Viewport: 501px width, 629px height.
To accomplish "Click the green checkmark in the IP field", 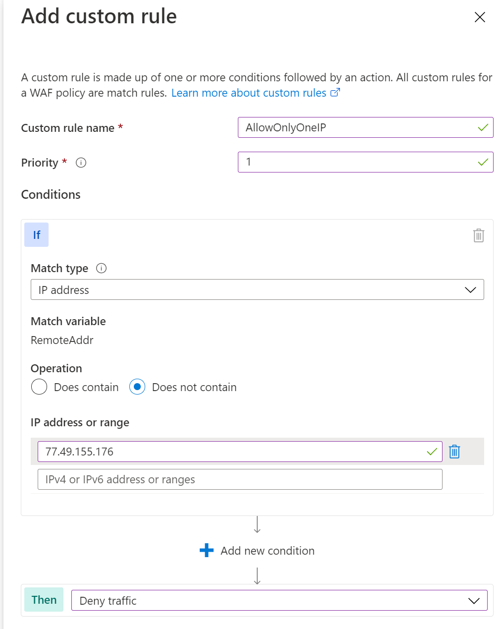I will point(432,452).
